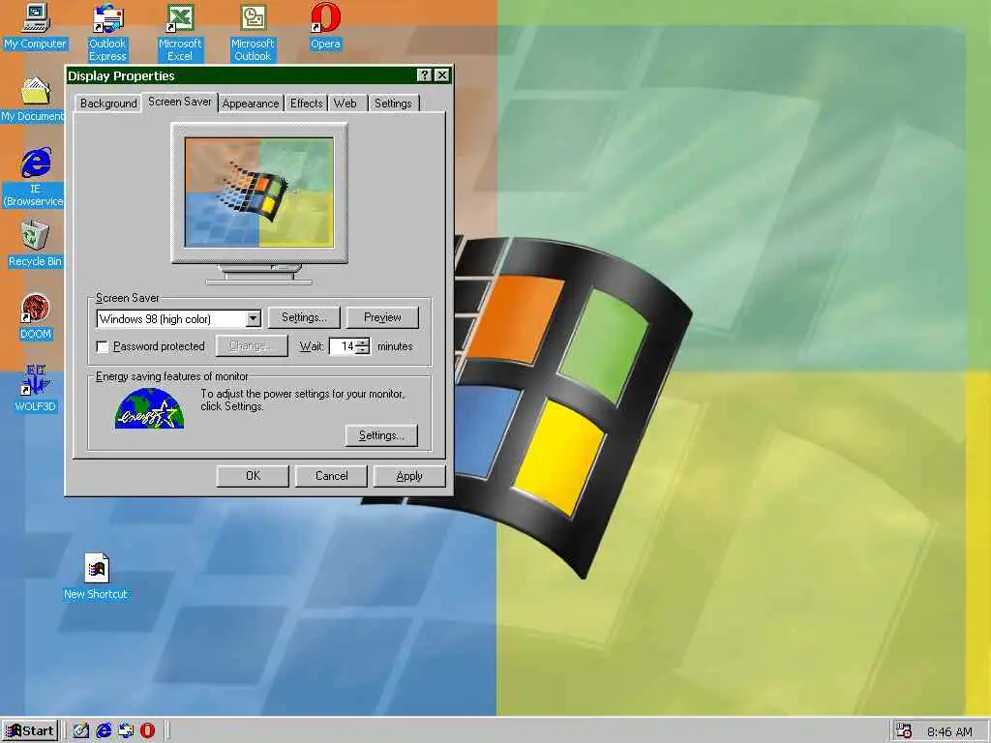Switch to the Background tab
991x743 pixels.
108,103
